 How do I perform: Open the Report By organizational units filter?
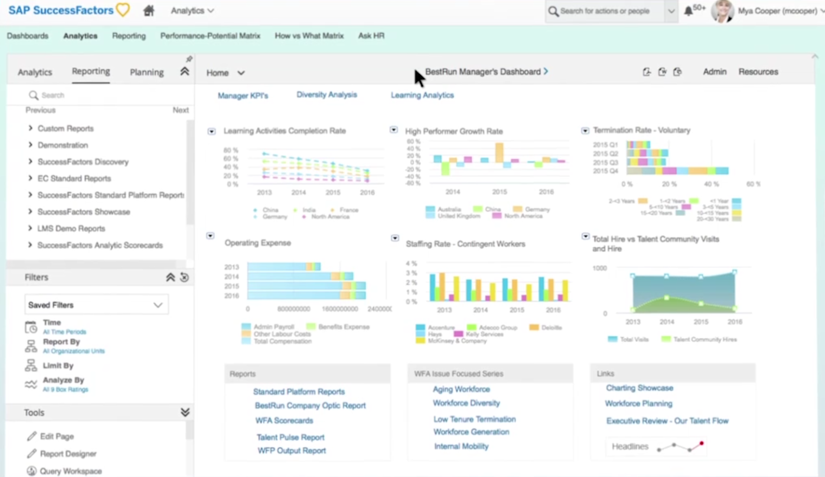click(62, 345)
